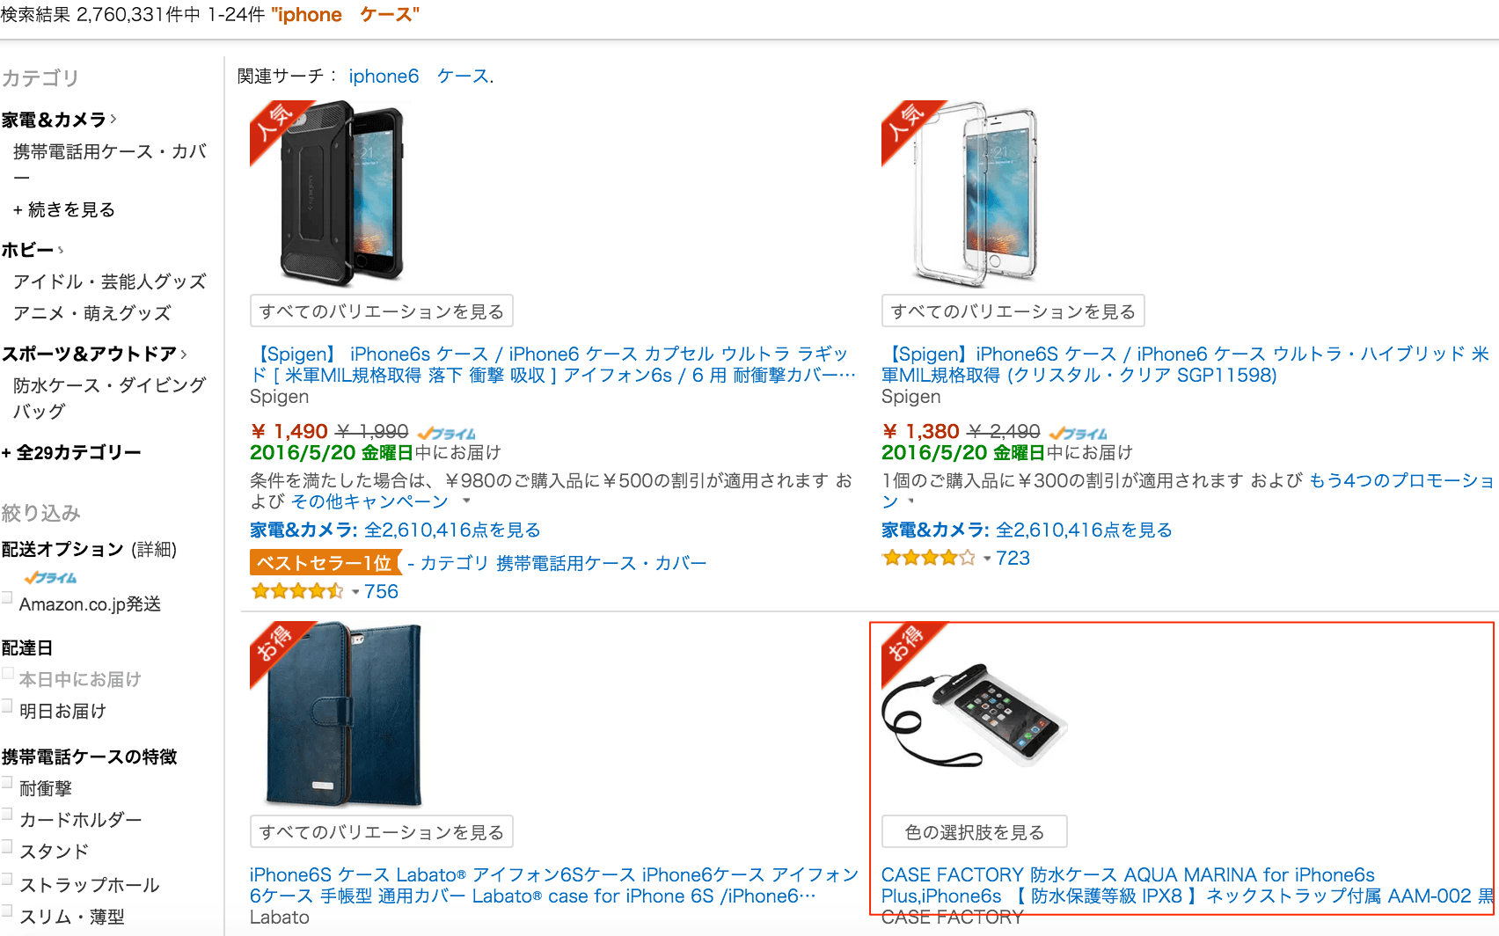Expand the その他キャンペーン dropdown arrow

coord(466,501)
